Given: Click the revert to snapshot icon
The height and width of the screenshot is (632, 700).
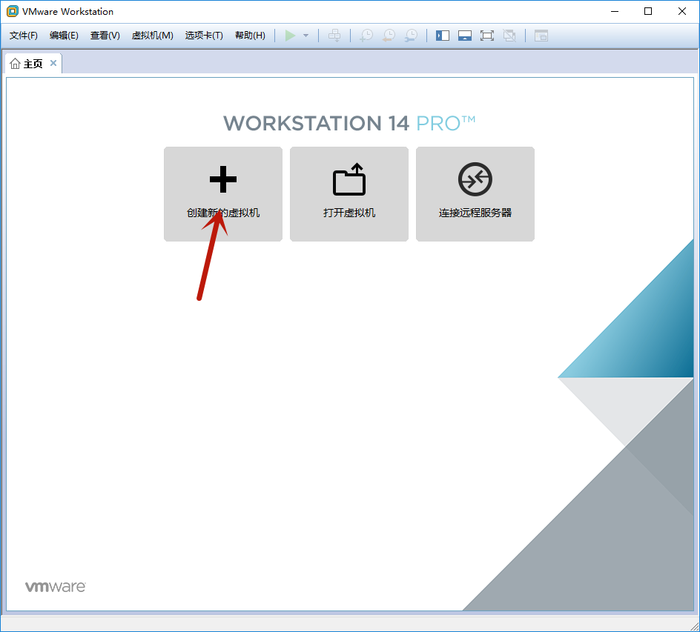Looking at the screenshot, I should [389, 36].
